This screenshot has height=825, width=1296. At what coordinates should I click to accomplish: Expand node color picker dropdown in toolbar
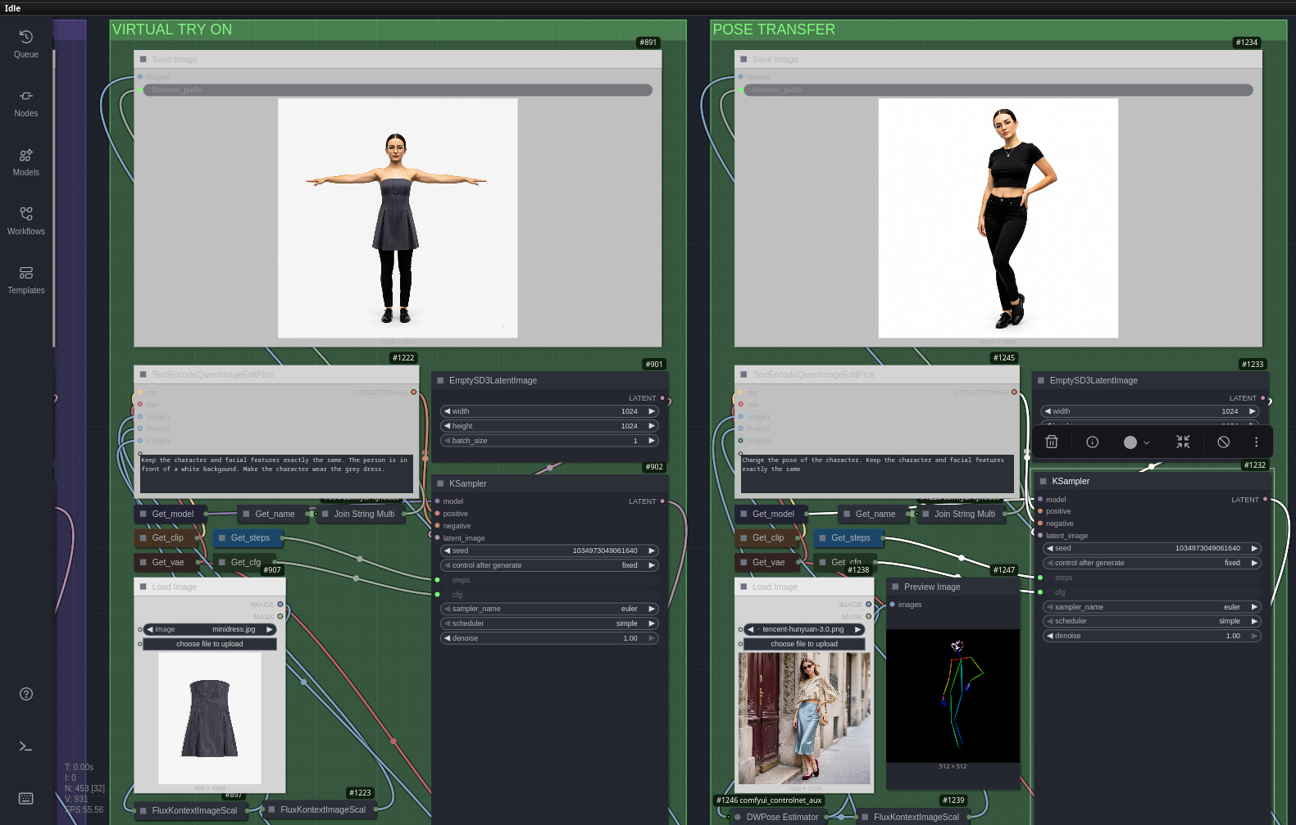pos(1137,442)
